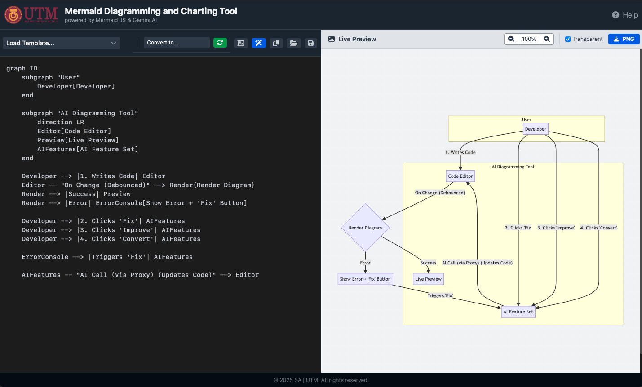
Task: Zoom out the live preview
Action: (511, 39)
